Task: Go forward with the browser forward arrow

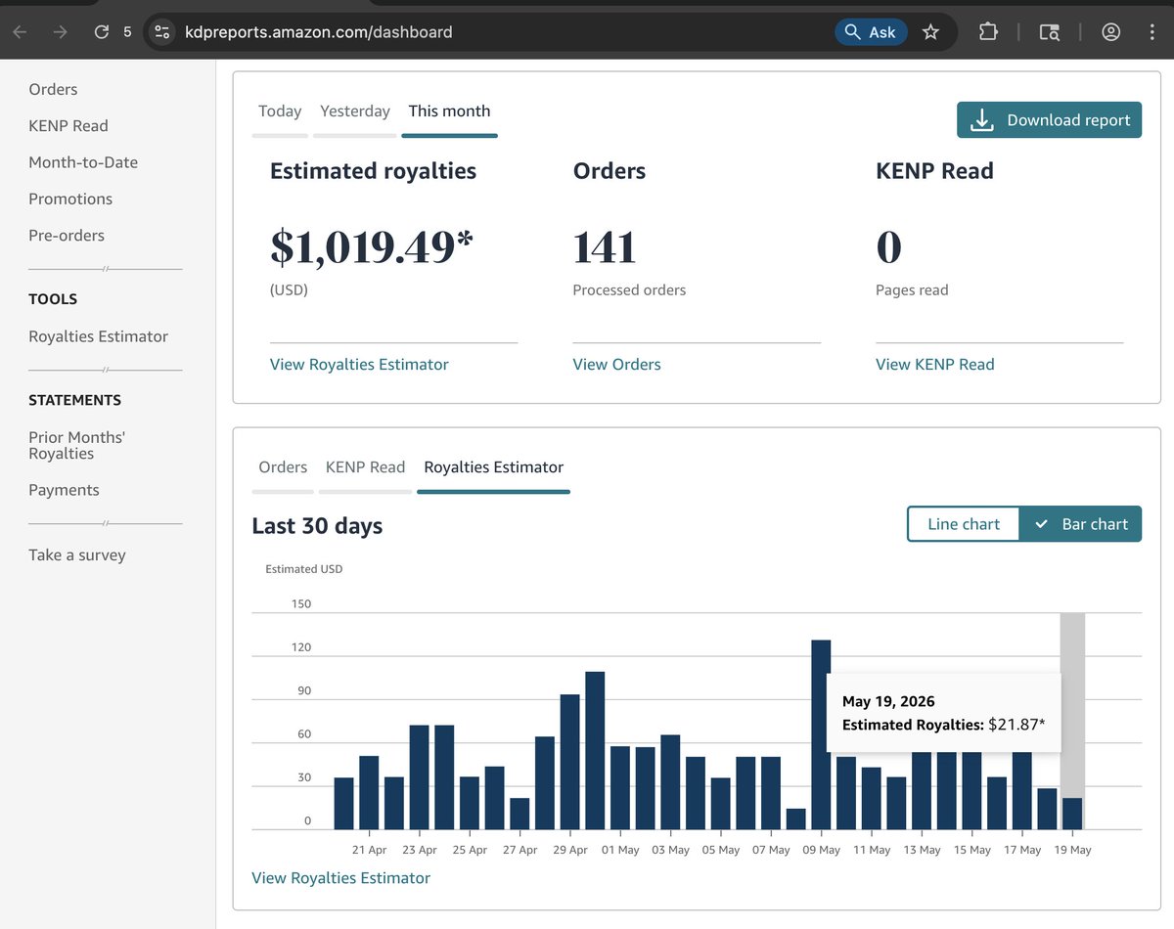Action: pyautogui.click(x=61, y=32)
